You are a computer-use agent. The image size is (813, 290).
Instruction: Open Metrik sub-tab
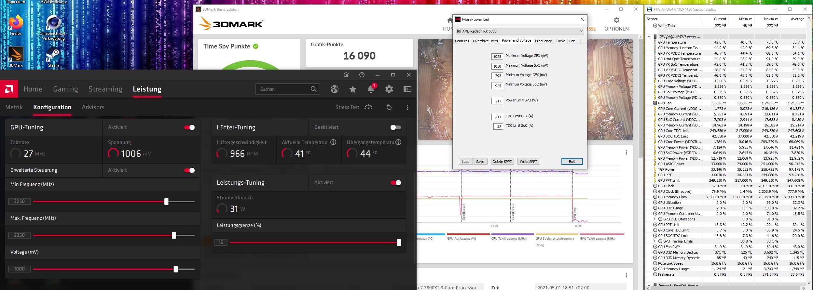(x=14, y=107)
